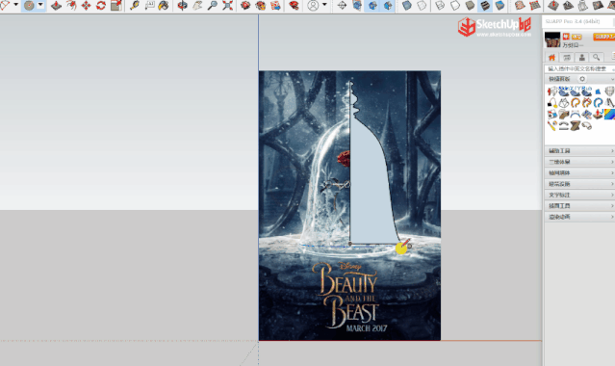This screenshot has width=615, height=366.
Task: Pick the rainbow gradient color plugin icon
Action: point(609,115)
